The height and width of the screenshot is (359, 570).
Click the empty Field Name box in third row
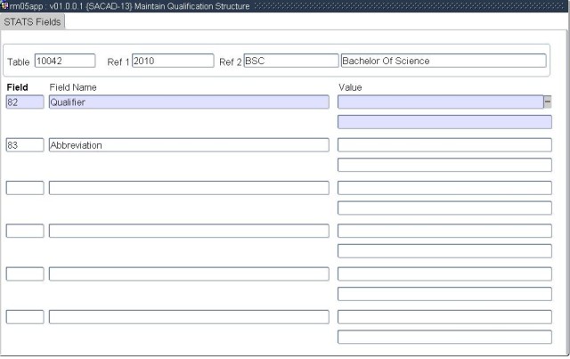(189, 187)
